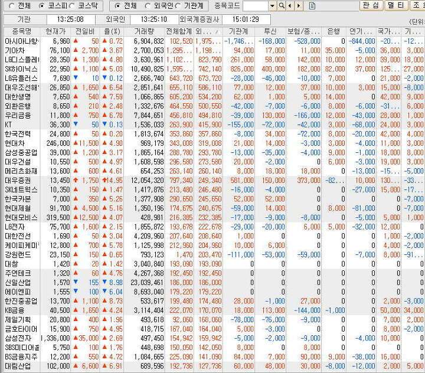Click the 외국인 time value 13:25:10
This screenshot has width=425, height=373.
click(154, 19)
